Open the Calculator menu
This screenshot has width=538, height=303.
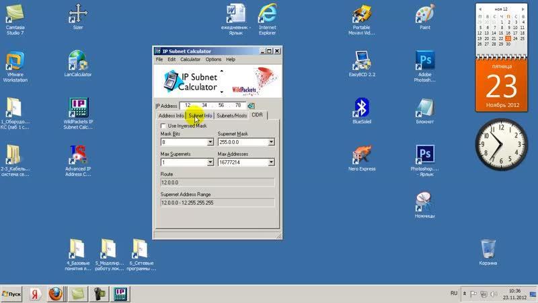[x=190, y=59]
